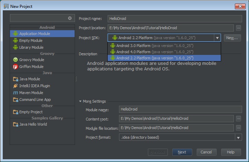Click the Project location path field

click(x=171, y=28)
